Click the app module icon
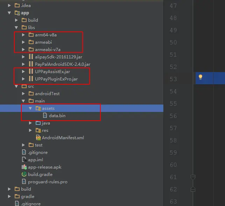This screenshot has width=225, height=206. pyautogui.click(x=17, y=13)
